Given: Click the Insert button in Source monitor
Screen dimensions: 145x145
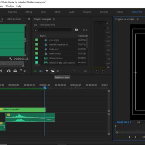Looking at the screenshot, I should click(8, 71).
